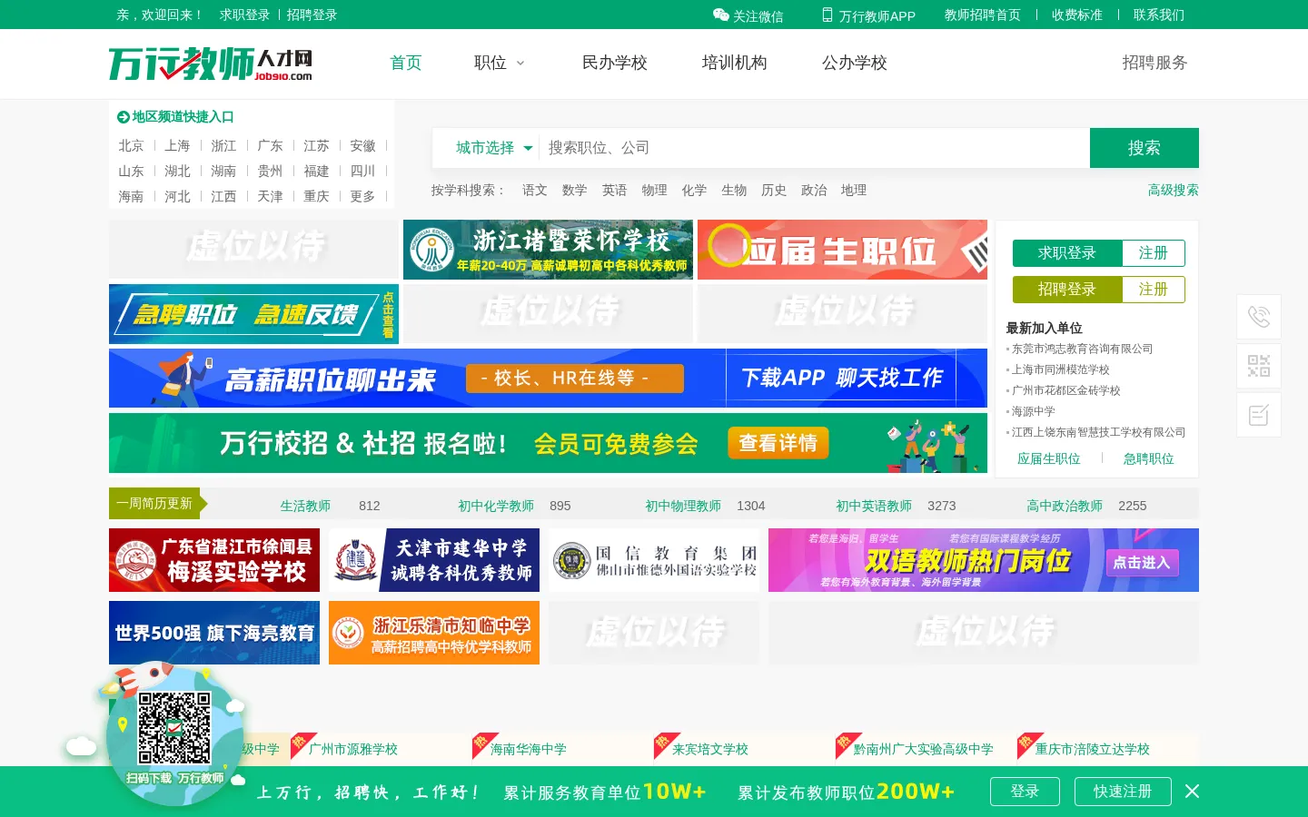Image resolution: width=1308 pixels, height=817 pixels.
Task: Open the 招聘服务 menu item
Action: click(x=1155, y=63)
